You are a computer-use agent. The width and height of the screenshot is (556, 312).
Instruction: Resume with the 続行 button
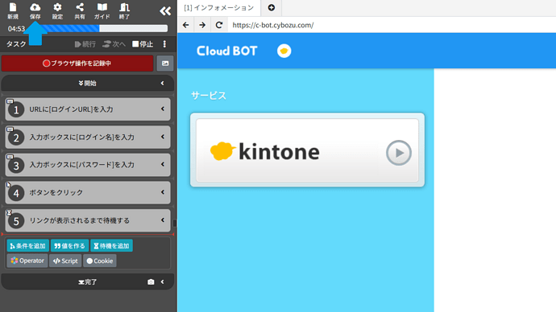pyautogui.click(x=85, y=44)
